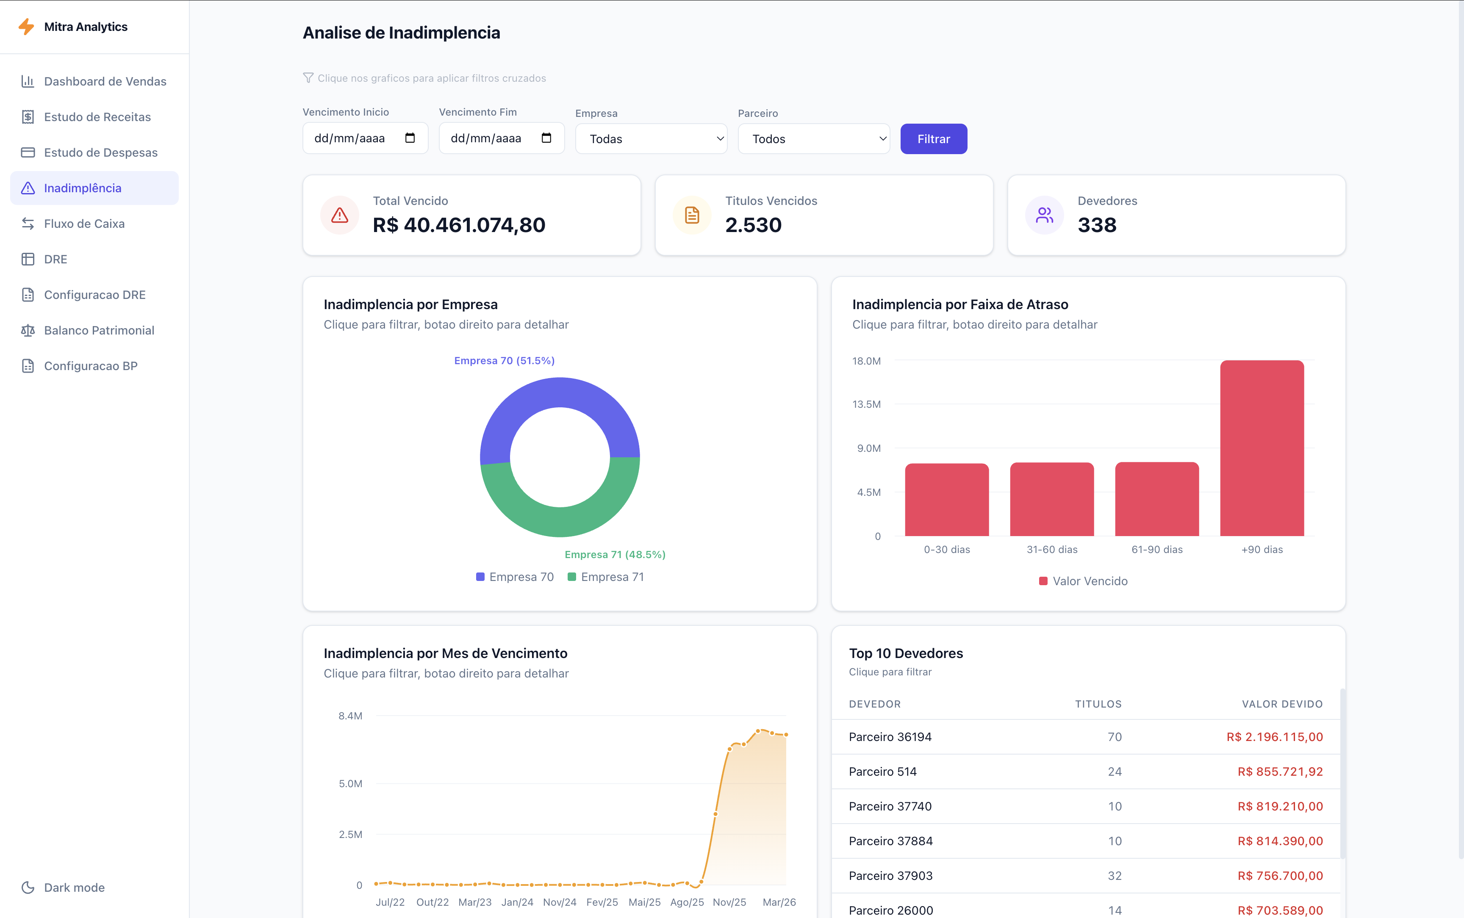
Task: Select the Configuracao DRE document icon
Action: click(28, 294)
